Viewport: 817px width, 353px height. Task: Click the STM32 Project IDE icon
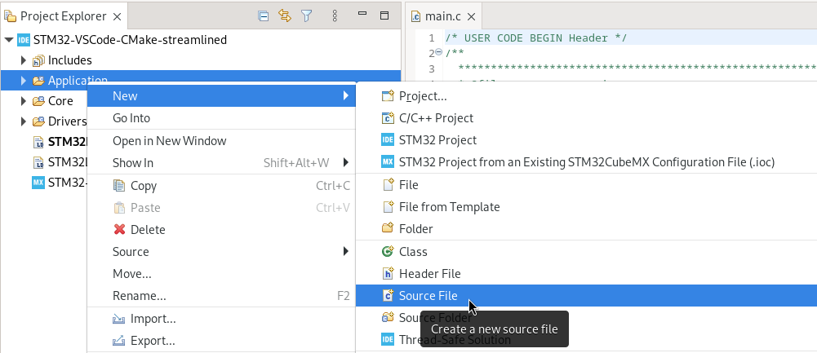pos(388,140)
